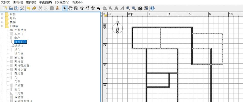Select 窗户 in the catalog tree
The image size is (243, 102).
[x=17, y=38]
